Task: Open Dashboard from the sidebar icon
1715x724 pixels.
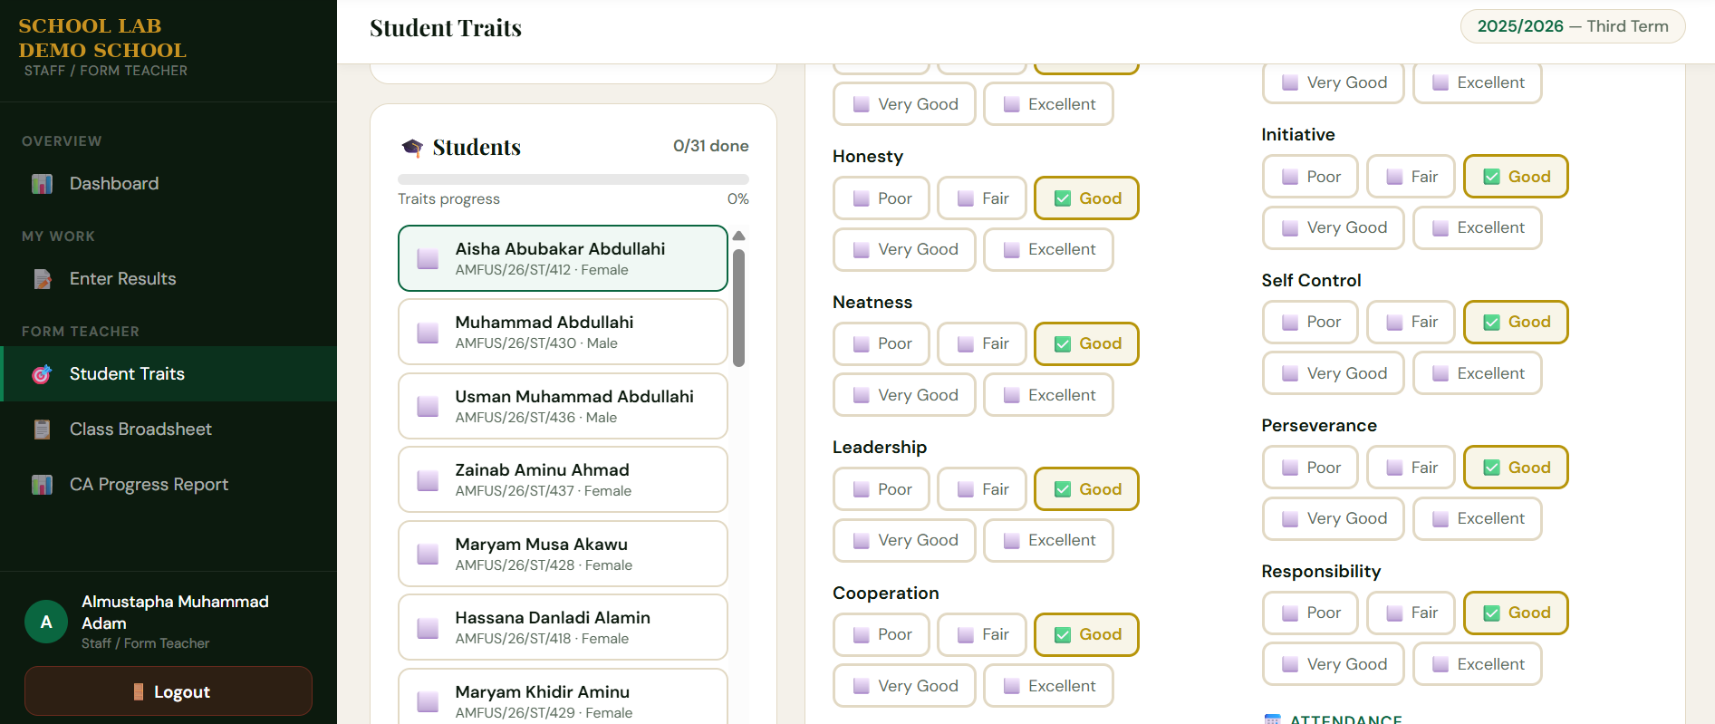Action: [42, 184]
